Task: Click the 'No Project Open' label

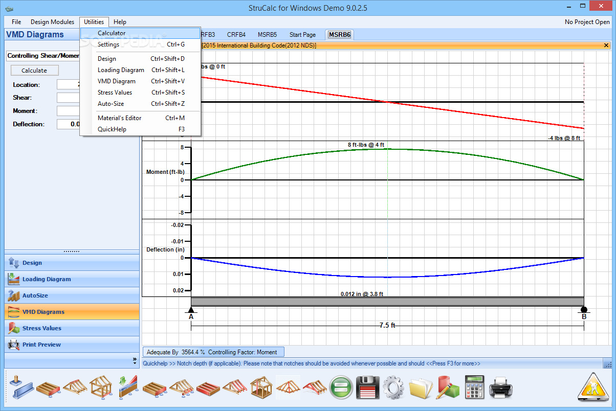Action: click(x=587, y=22)
